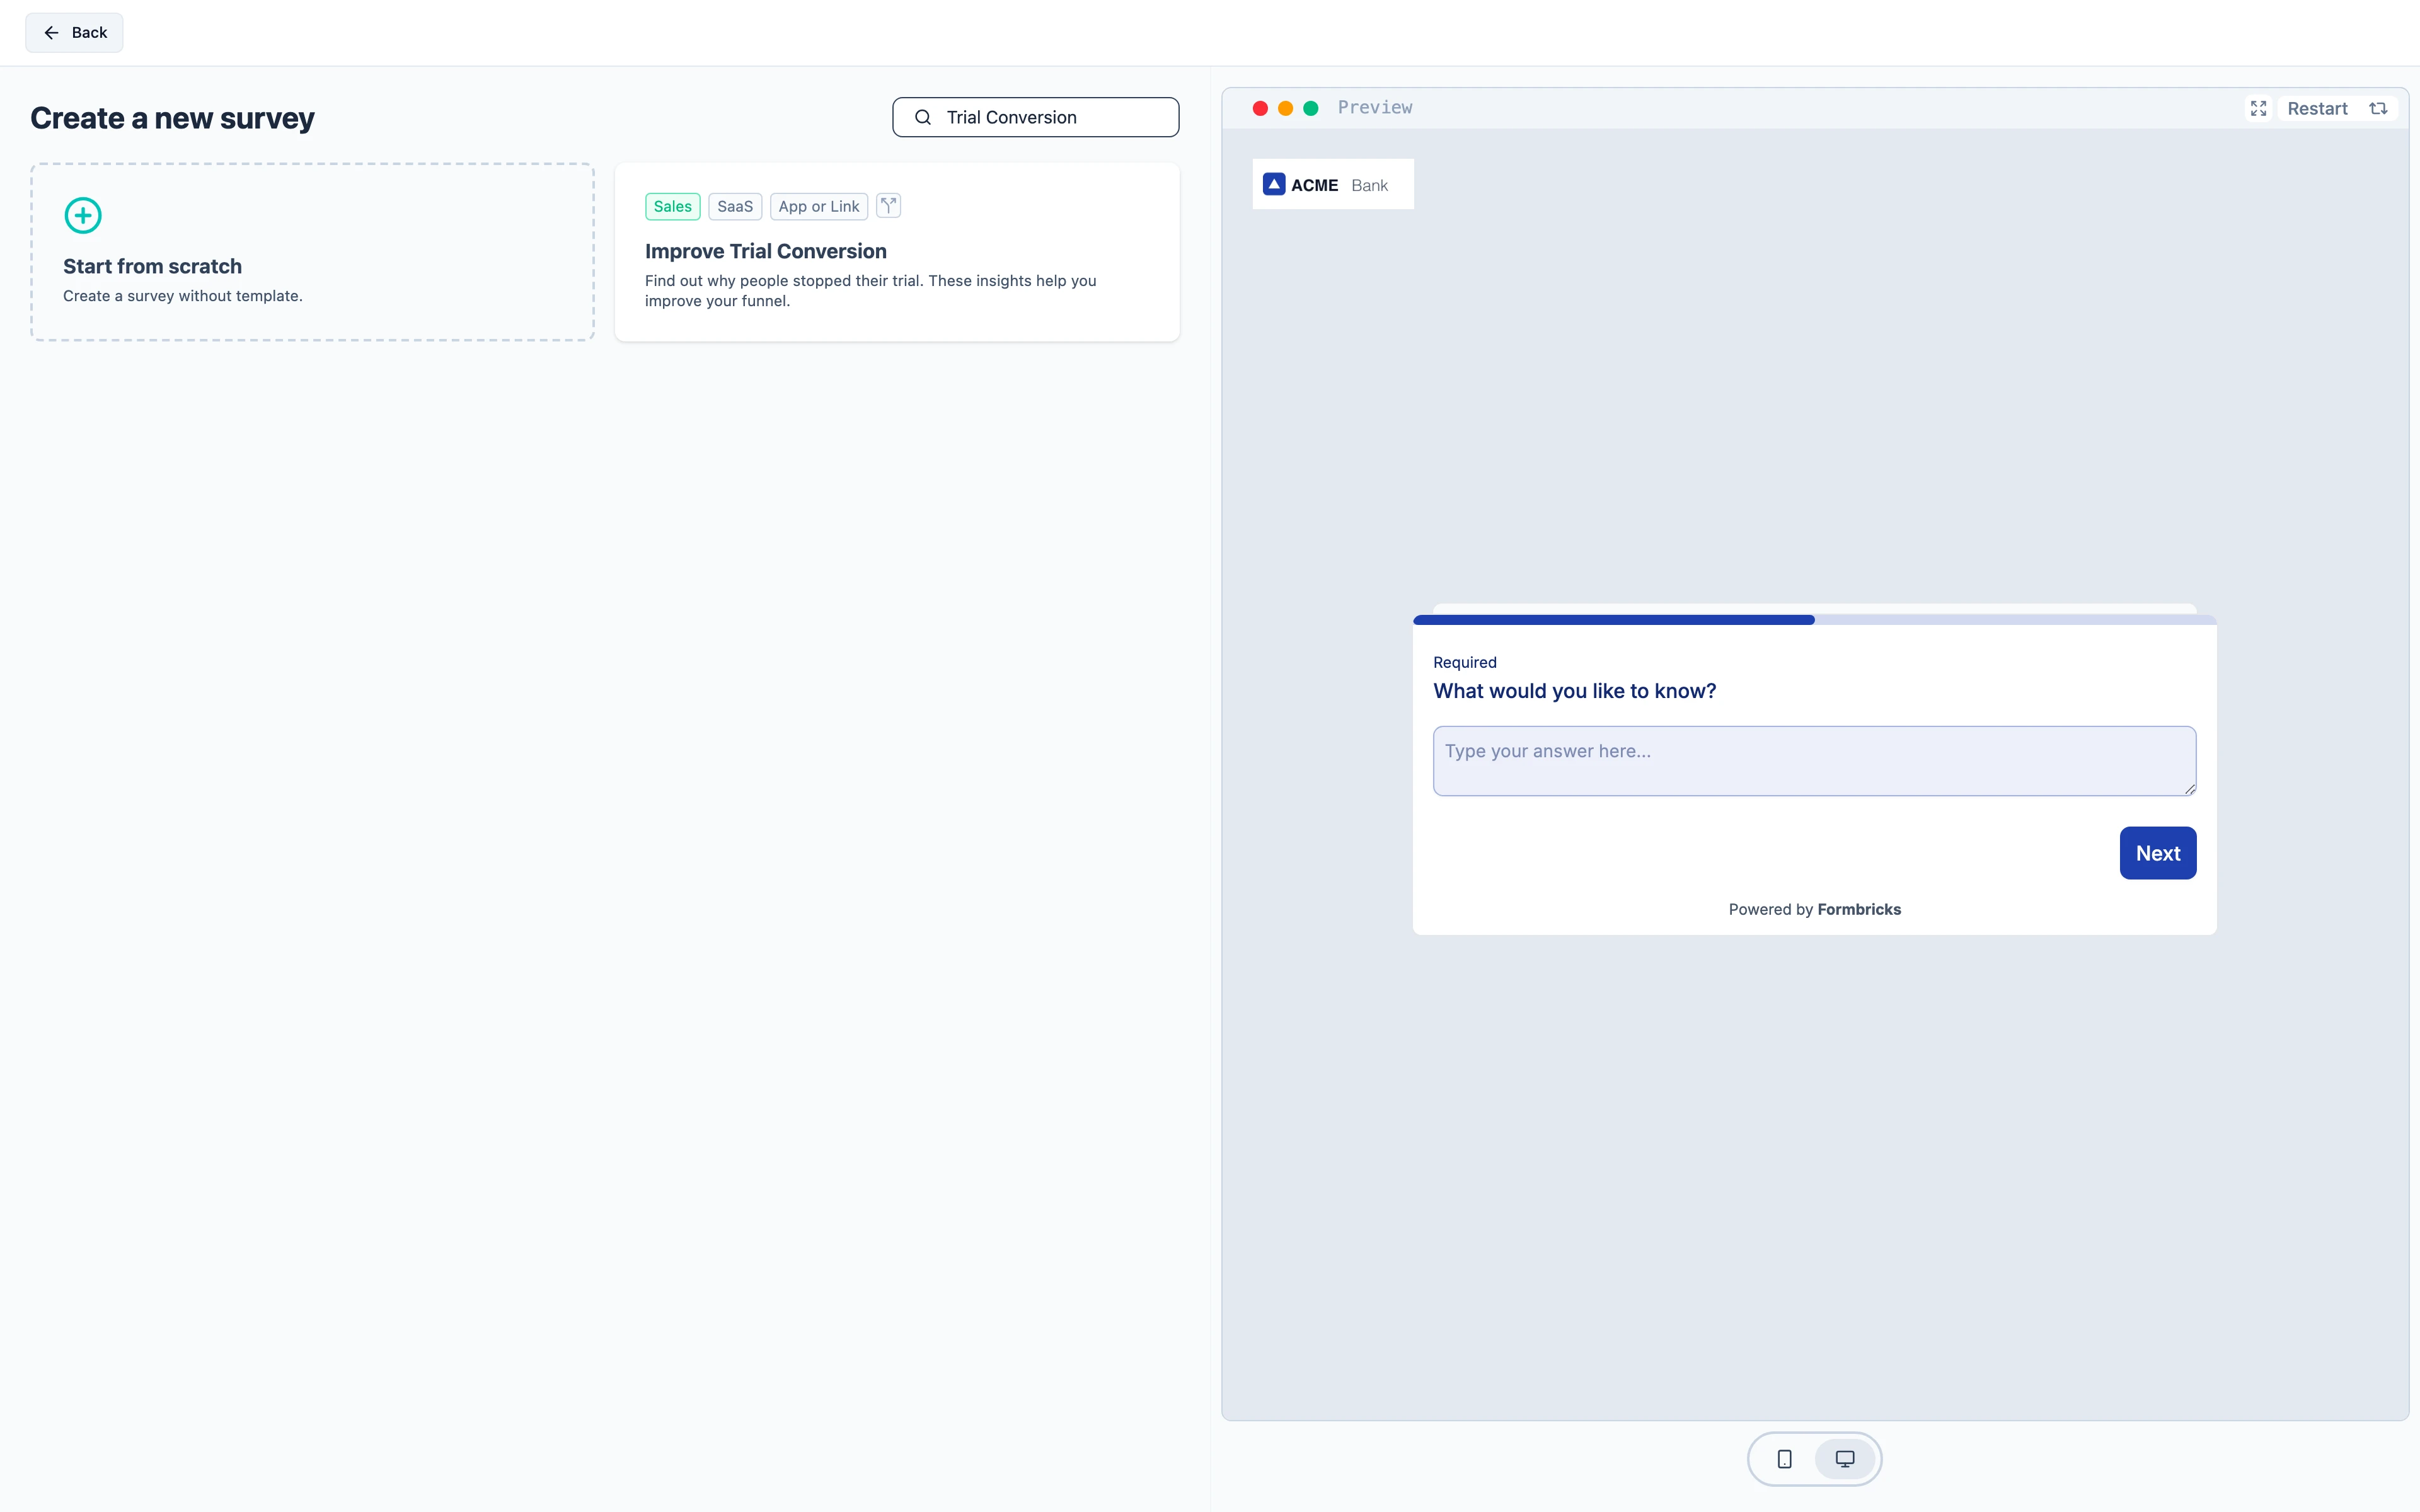Screen dimensions: 2420x1512
Task: Type in the answer text area
Action: (1814, 761)
